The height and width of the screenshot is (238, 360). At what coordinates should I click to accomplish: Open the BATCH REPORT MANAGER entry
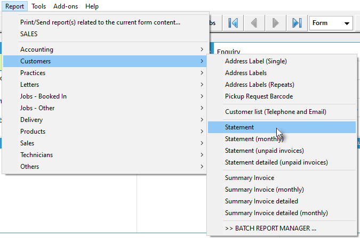(270, 228)
